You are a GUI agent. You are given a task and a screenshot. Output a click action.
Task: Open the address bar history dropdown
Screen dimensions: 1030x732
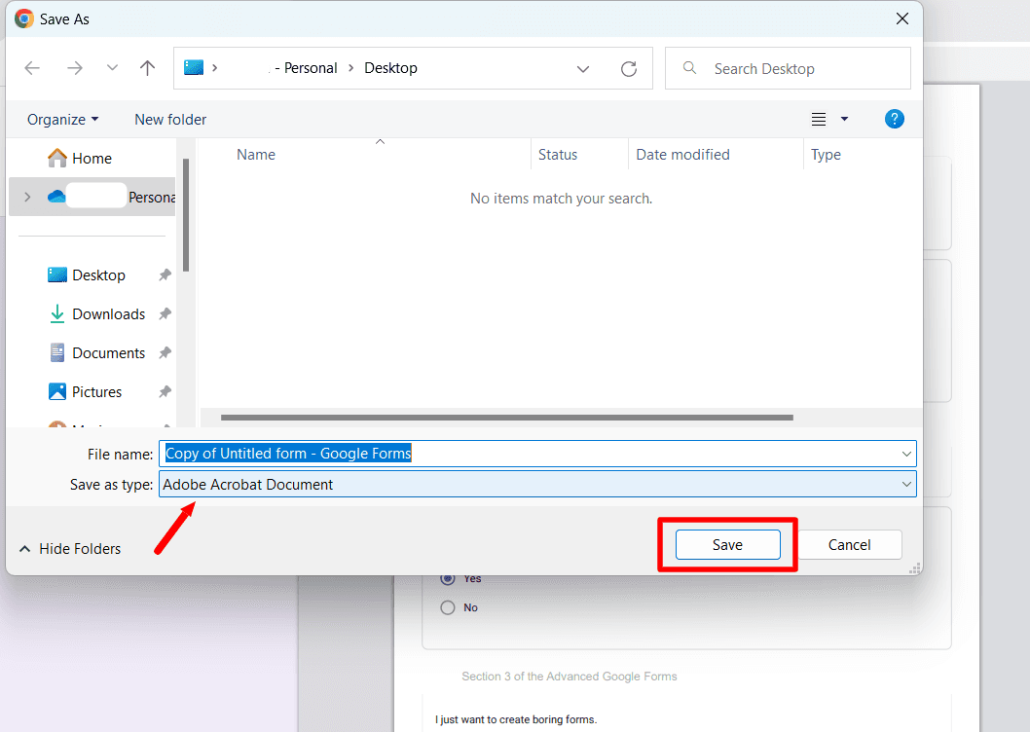[x=582, y=68]
